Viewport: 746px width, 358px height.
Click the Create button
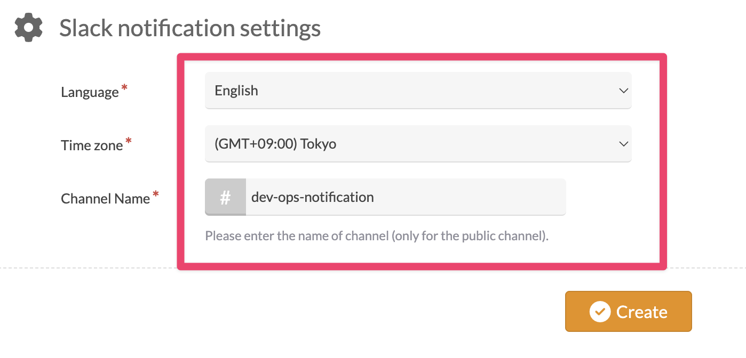tap(629, 312)
